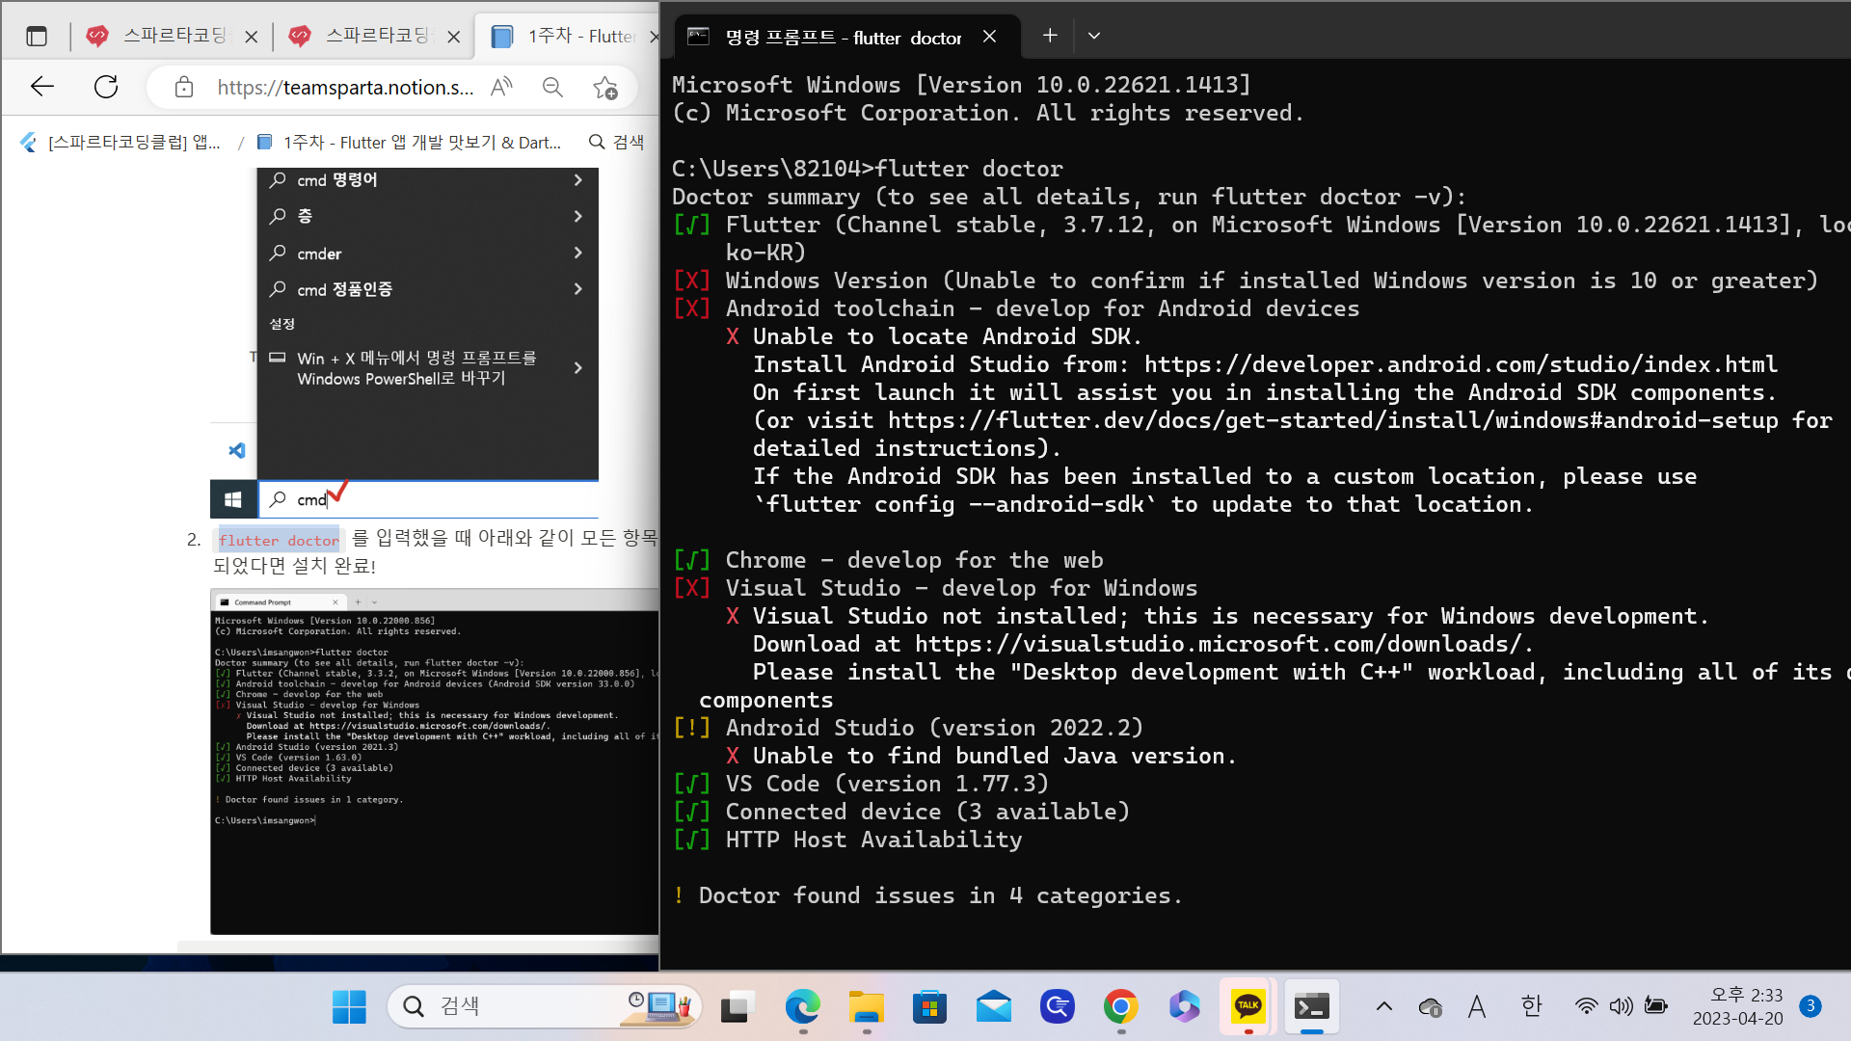This screenshot has width=1851, height=1041.
Task: Click the date and time clock in taskbar
Action: point(1737,1006)
